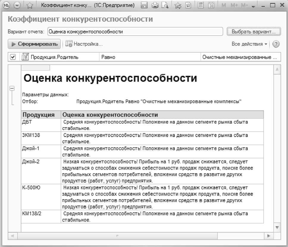The image size is (288, 247).
Task: Open the title bar dropdown arrow near M-
Action: click(x=253, y=6)
